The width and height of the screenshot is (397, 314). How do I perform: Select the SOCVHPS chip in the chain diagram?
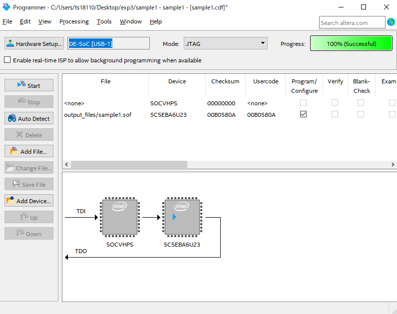tap(120, 217)
